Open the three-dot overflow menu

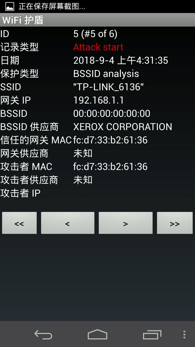tap(184, 335)
